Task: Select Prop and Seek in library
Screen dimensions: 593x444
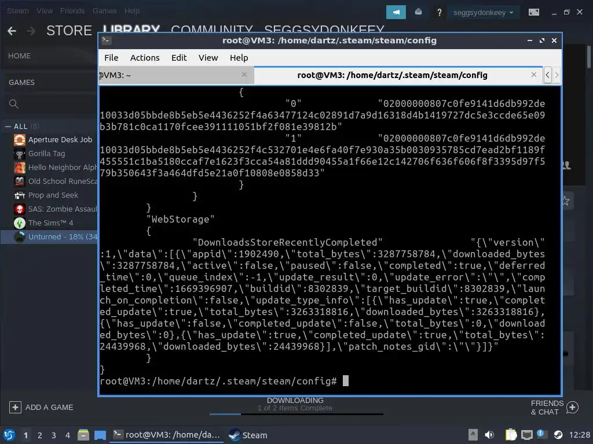Action: pyautogui.click(x=53, y=195)
